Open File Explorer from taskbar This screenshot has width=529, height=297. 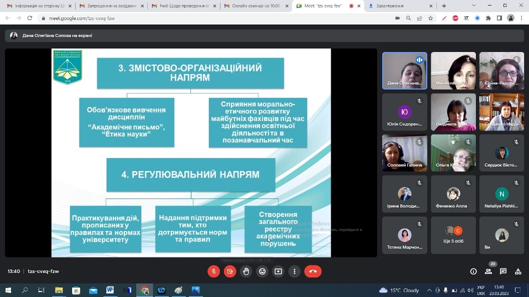pyautogui.click(x=59, y=290)
